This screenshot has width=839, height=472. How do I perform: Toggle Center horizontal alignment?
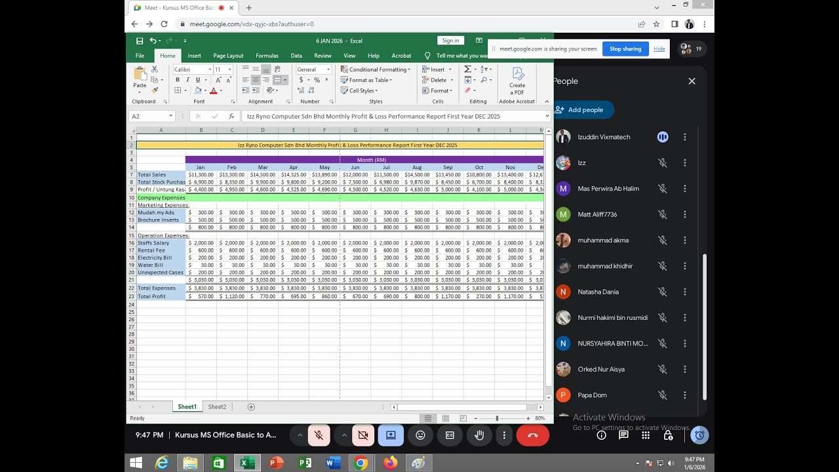(256, 80)
